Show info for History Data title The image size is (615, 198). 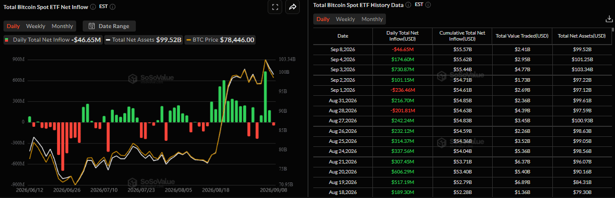408,5
